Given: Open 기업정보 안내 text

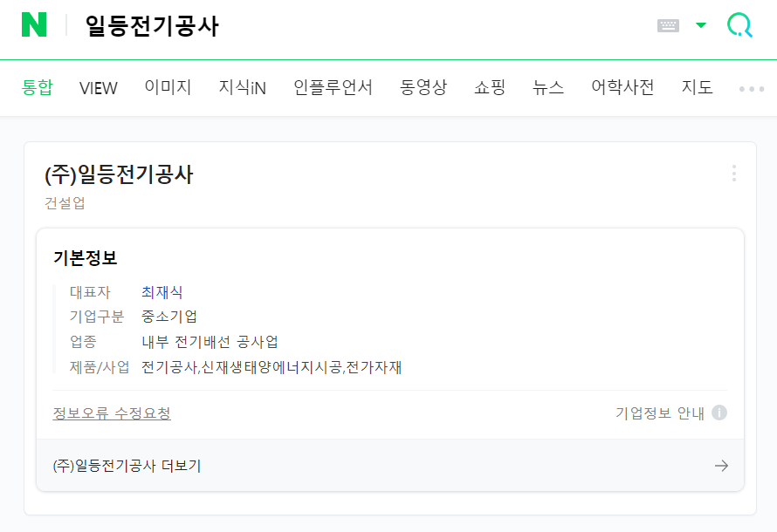Looking at the screenshot, I should 659,413.
